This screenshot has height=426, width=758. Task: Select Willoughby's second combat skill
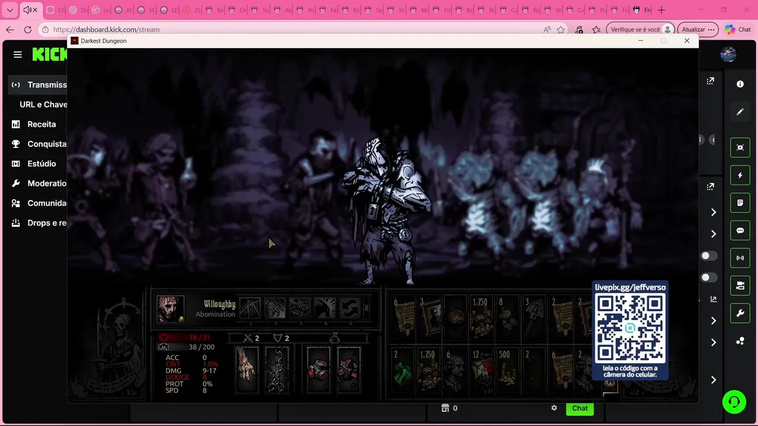click(x=275, y=308)
